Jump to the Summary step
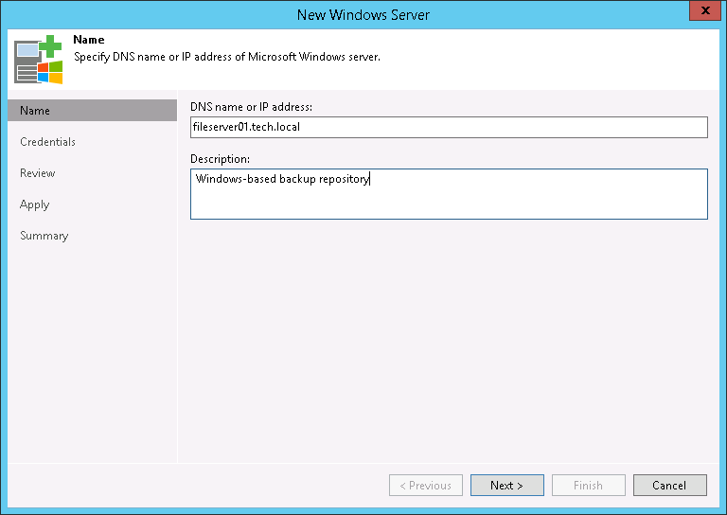 click(x=44, y=236)
